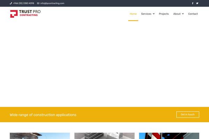Screen dimensions: 209x139
Task: Open the grey concrete blocks thumbnail
Action: coord(104,136)
